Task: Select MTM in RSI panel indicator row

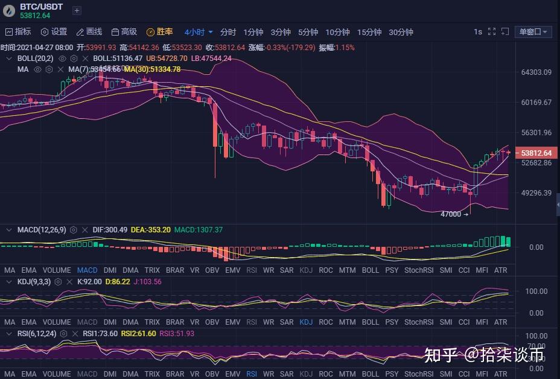Action: (x=347, y=374)
